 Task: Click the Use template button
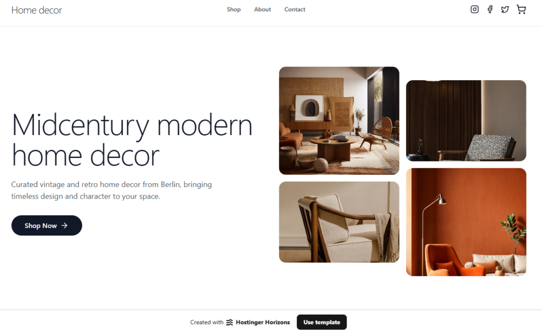coord(322,322)
